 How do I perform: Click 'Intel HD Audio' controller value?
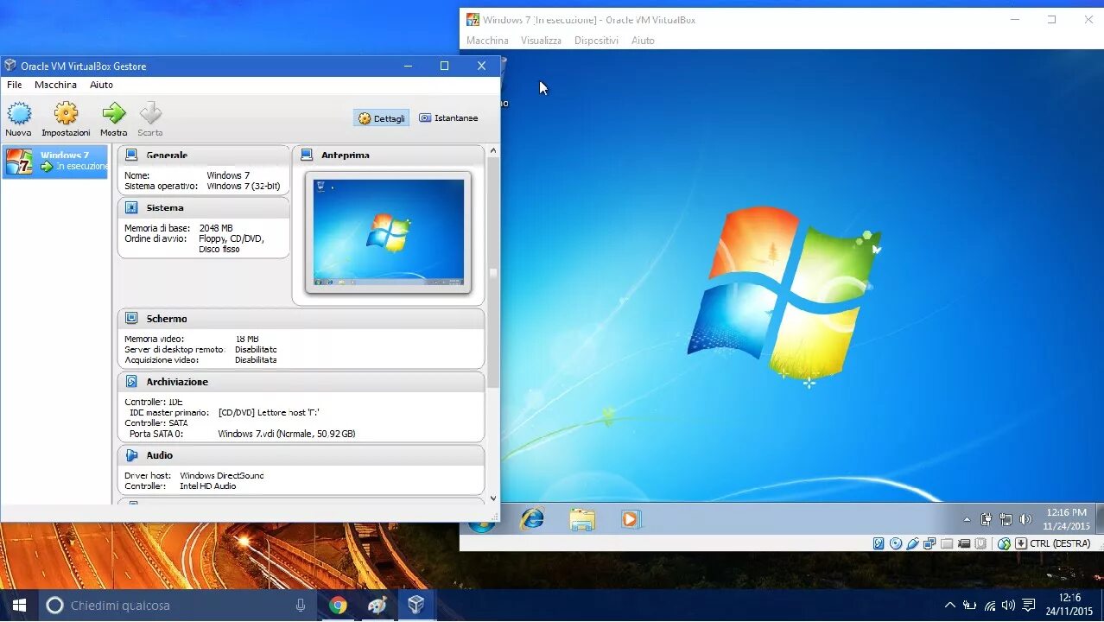[207, 486]
